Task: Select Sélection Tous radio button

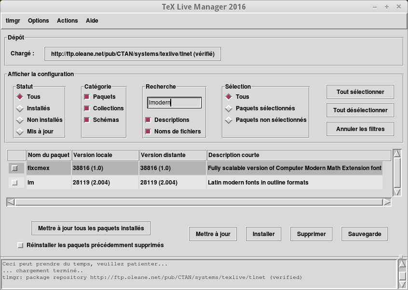Action: tap(229, 97)
